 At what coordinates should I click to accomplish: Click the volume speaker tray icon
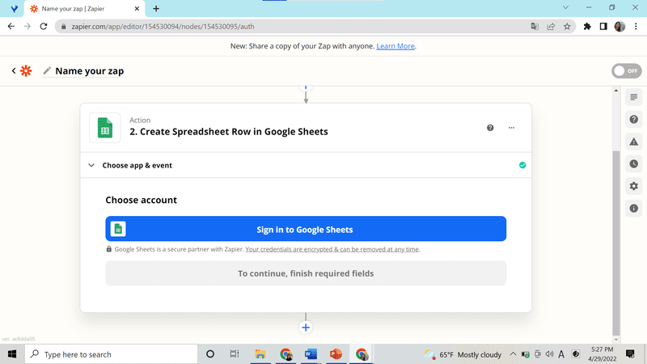[549, 354]
